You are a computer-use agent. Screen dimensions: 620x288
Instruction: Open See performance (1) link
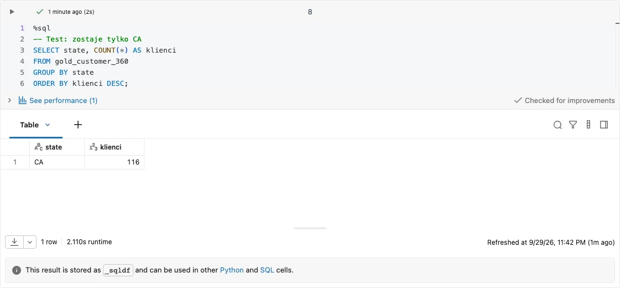pyautogui.click(x=63, y=100)
